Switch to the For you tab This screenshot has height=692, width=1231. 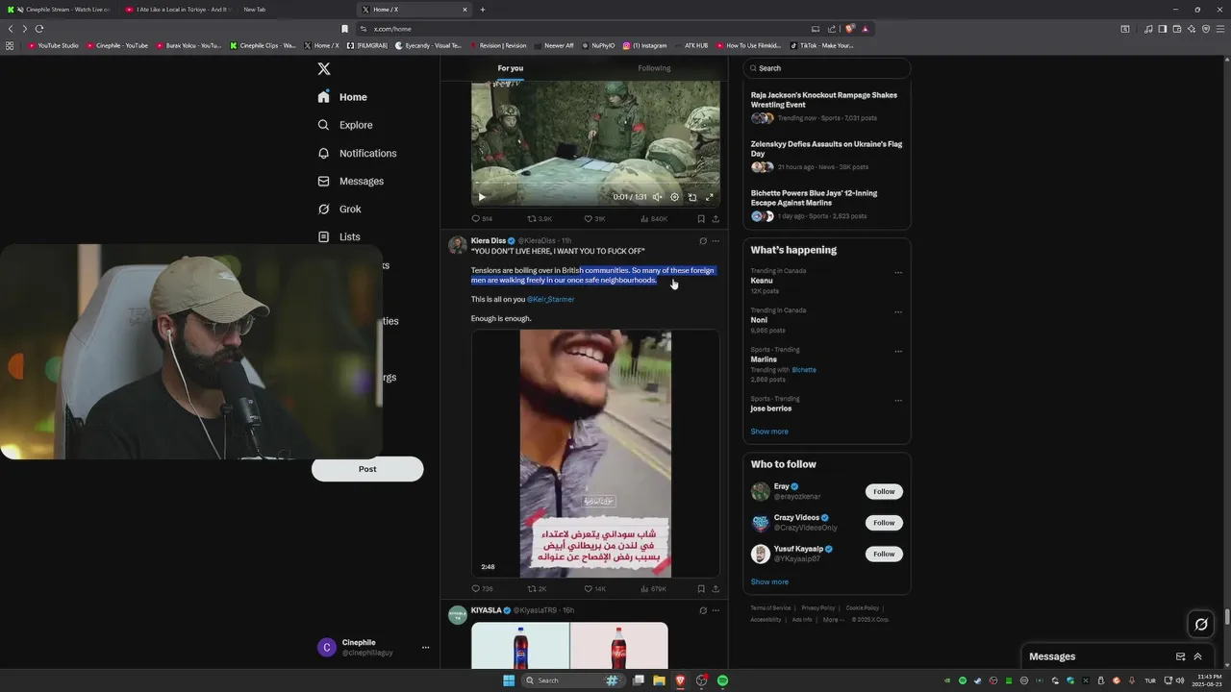(511, 68)
